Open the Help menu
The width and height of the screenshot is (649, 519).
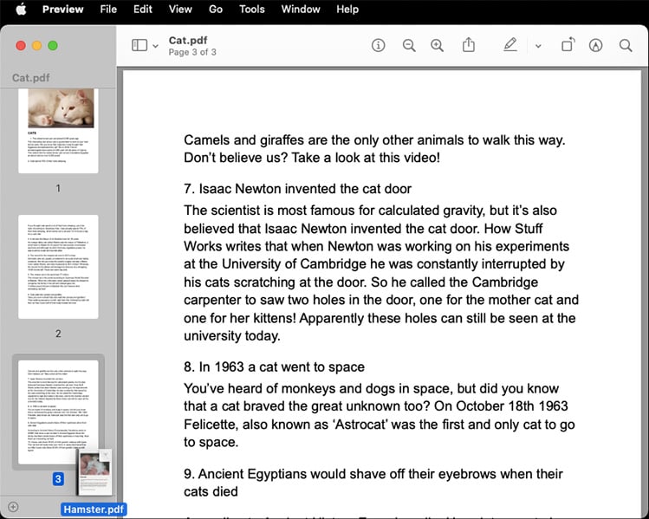pyautogui.click(x=347, y=10)
